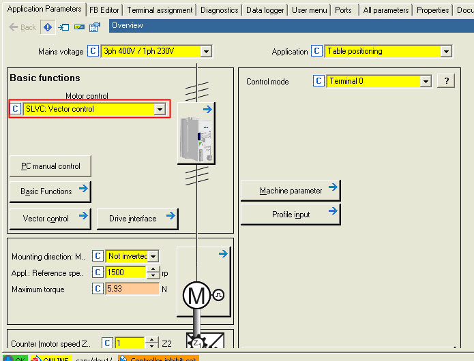Screen dimensions: 474x361
Task: Expand the Control mode dropdown
Action: click(x=426, y=81)
